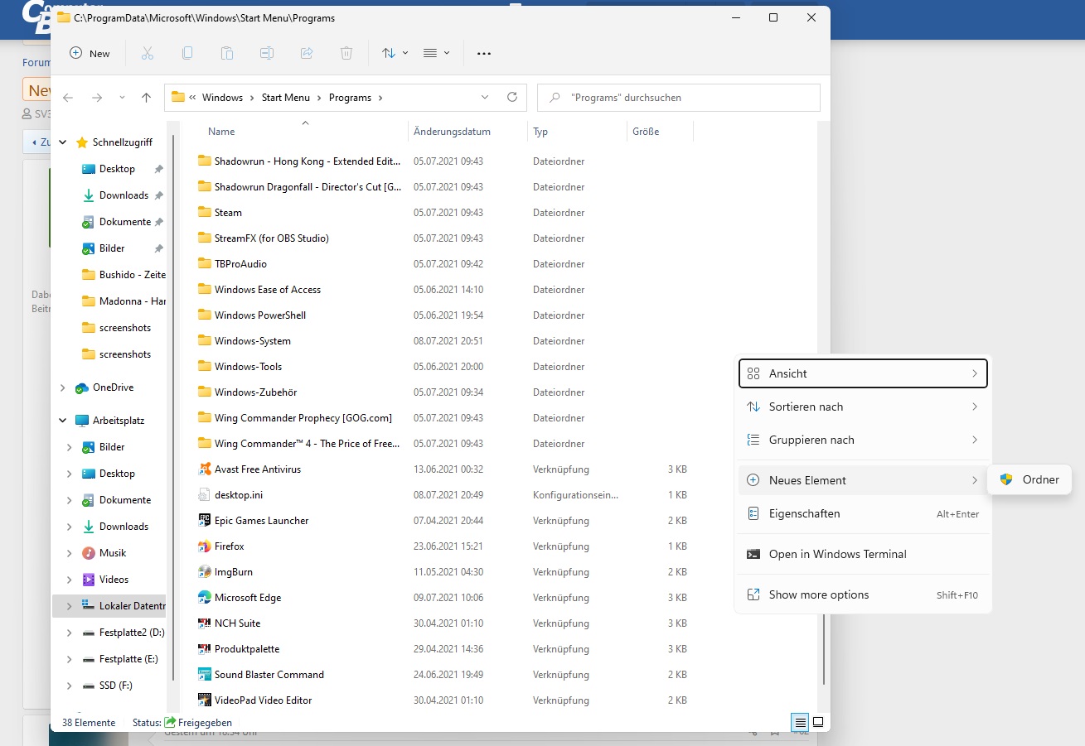This screenshot has height=746, width=1085.
Task: Click Open in Windows Terminal
Action: tap(863, 554)
